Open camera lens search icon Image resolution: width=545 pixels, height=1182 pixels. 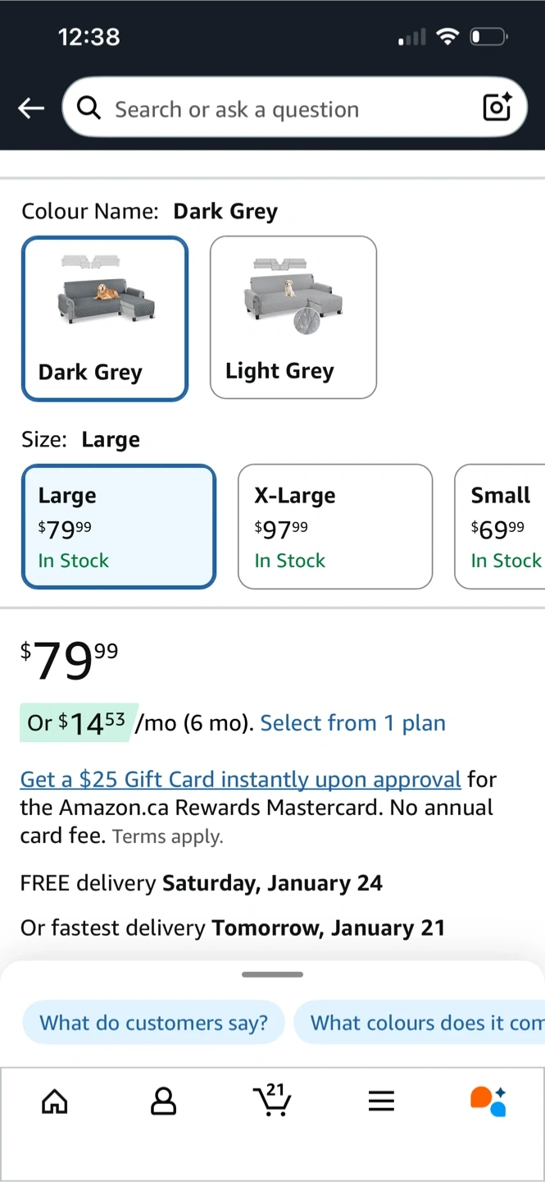click(497, 108)
